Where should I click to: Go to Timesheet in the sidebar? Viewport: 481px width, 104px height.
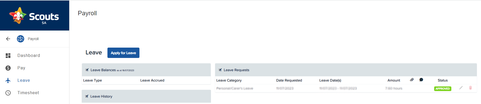click(35, 93)
